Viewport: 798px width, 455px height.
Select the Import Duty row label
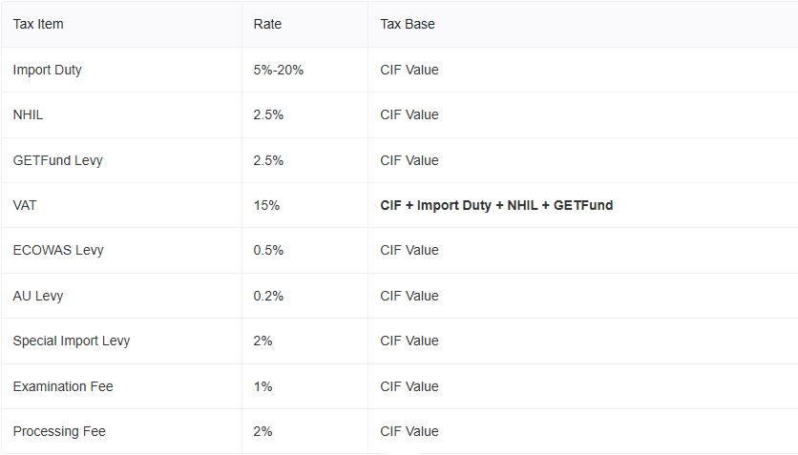coord(48,70)
